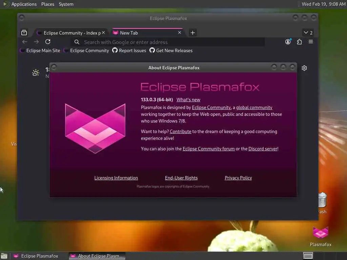Open Eclipse Main Site bookmark
Viewport: 347px width, 260px height.
coord(40,51)
